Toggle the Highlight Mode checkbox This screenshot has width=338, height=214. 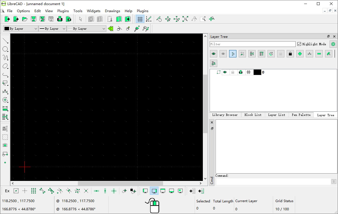[x=299, y=44]
